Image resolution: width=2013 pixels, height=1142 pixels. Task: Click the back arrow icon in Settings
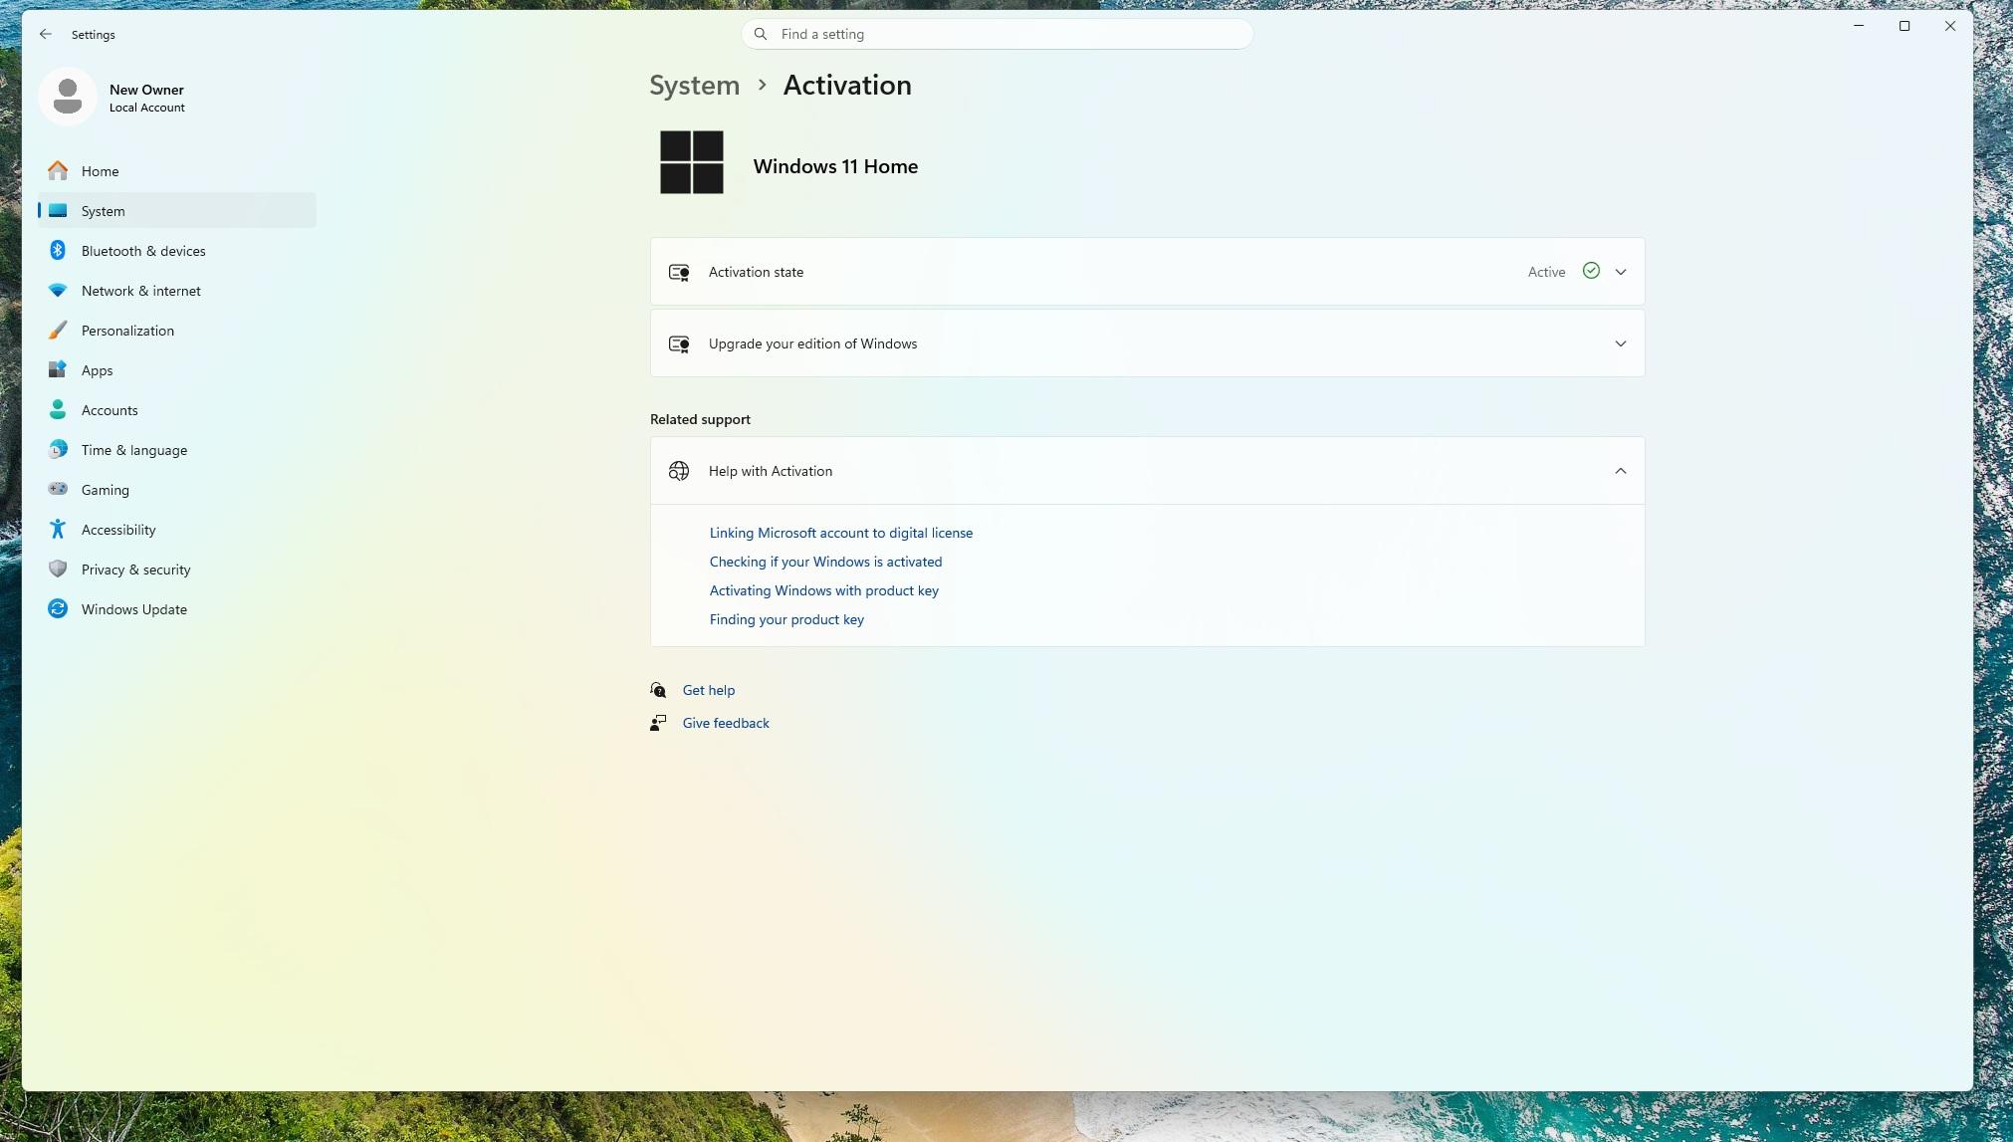[46, 34]
